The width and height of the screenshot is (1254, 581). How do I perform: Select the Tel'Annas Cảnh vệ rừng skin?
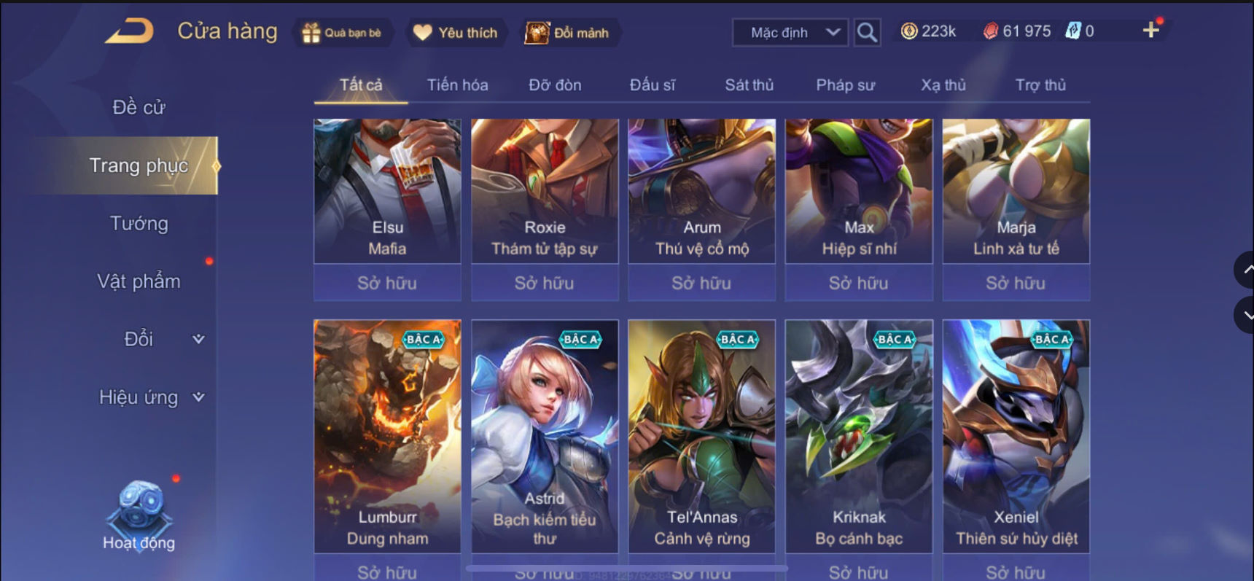tap(701, 436)
